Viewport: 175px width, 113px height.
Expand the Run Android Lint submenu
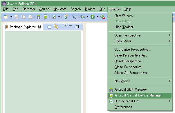[x=140, y=101]
